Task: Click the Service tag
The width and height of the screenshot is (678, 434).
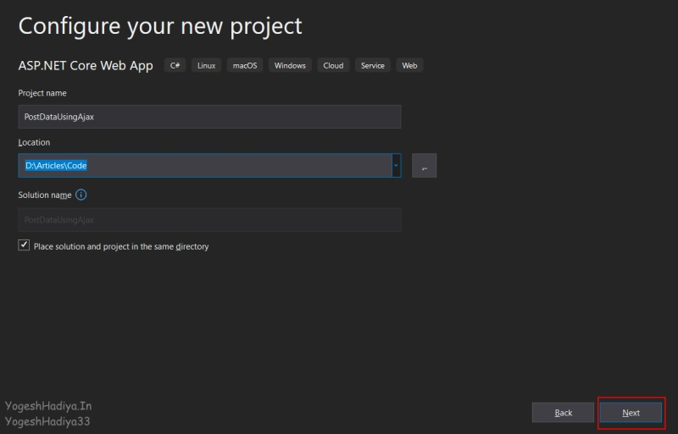Action: coord(373,65)
